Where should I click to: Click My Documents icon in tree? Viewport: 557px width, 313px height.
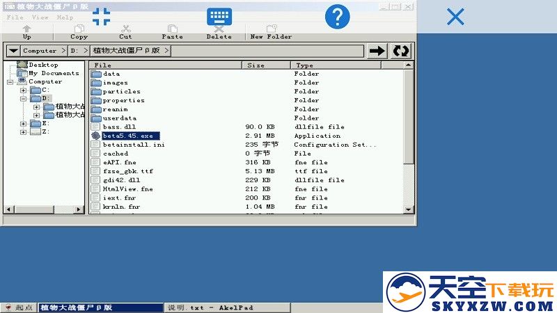point(22,73)
